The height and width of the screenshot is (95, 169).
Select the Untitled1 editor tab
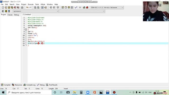pos(27,15)
